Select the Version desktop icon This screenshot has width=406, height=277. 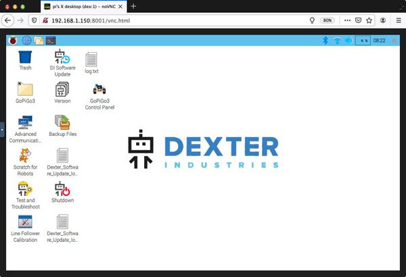pyautogui.click(x=62, y=90)
